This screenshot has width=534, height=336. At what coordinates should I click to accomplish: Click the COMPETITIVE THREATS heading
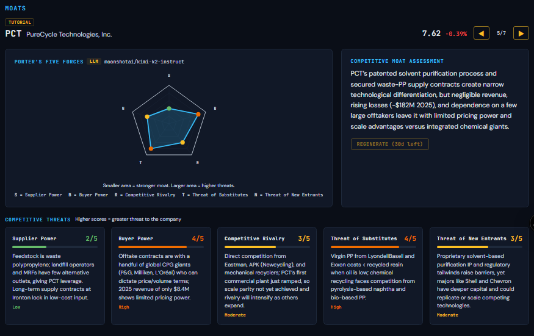click(38, 220)
